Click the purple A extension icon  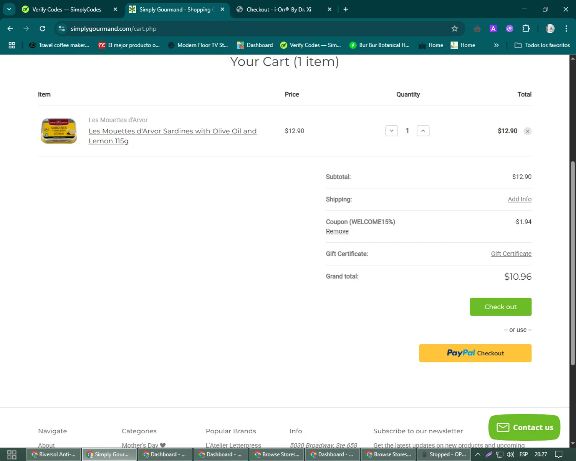click(x=493, y=28)
